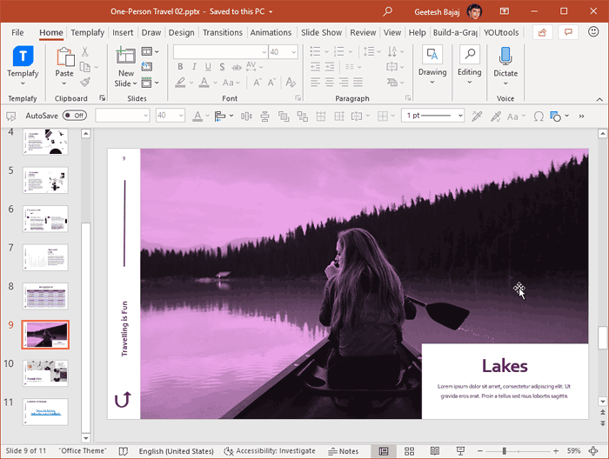Click the Reading View icon in status bar
Viewport: 609px width, 459px height.
coord(435,451)
